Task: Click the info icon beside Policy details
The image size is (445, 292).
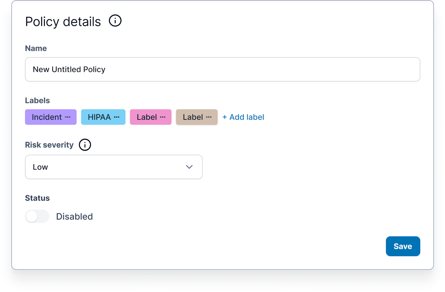Action: click(115, 21)
